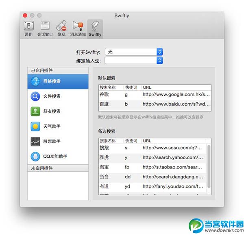
Task: Click shortcut keyword 'yd' cell
Action: 127,186
